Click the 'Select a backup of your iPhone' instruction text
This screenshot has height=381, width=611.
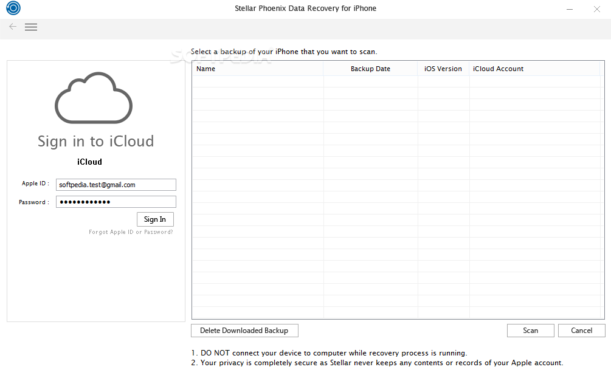[284, 52]
